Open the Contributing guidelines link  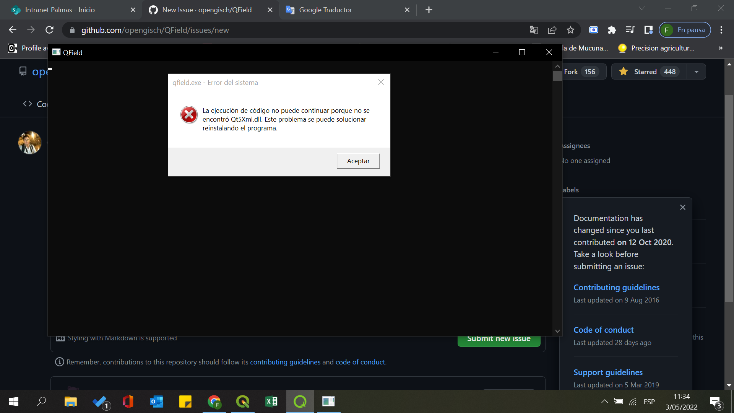point(616,287)
